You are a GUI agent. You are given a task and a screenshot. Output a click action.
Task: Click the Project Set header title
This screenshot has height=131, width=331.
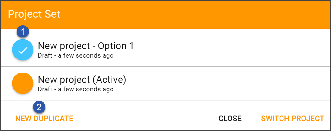pos(34,14)
